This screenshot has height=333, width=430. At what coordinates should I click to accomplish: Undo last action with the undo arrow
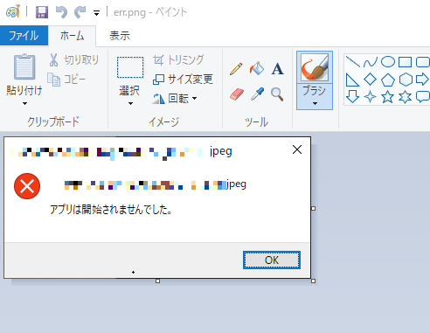(61, 12)
